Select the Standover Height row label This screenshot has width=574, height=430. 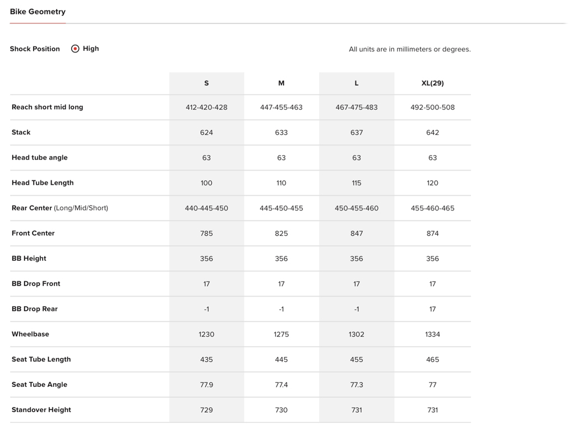(41, 409)
